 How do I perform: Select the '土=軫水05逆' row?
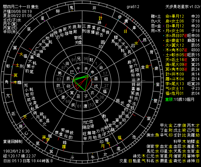[182, 55]
